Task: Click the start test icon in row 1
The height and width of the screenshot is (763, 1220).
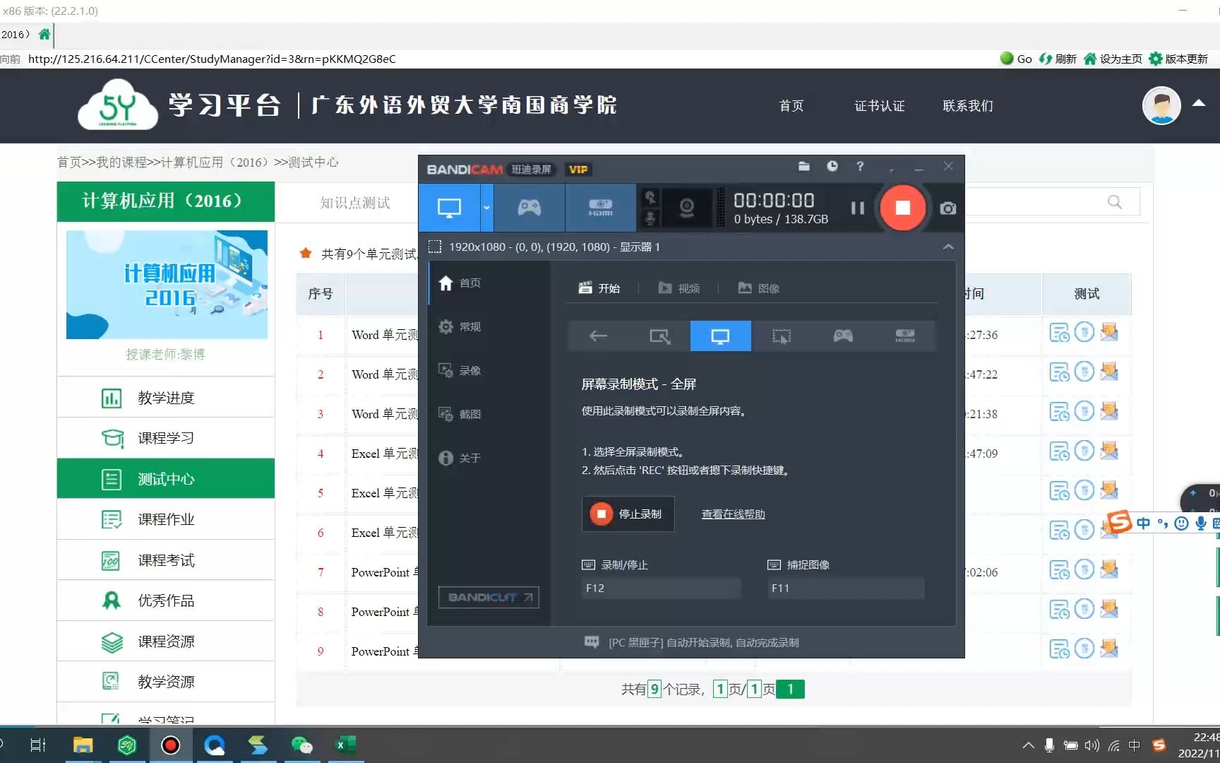Action: tap(1059, 332)
